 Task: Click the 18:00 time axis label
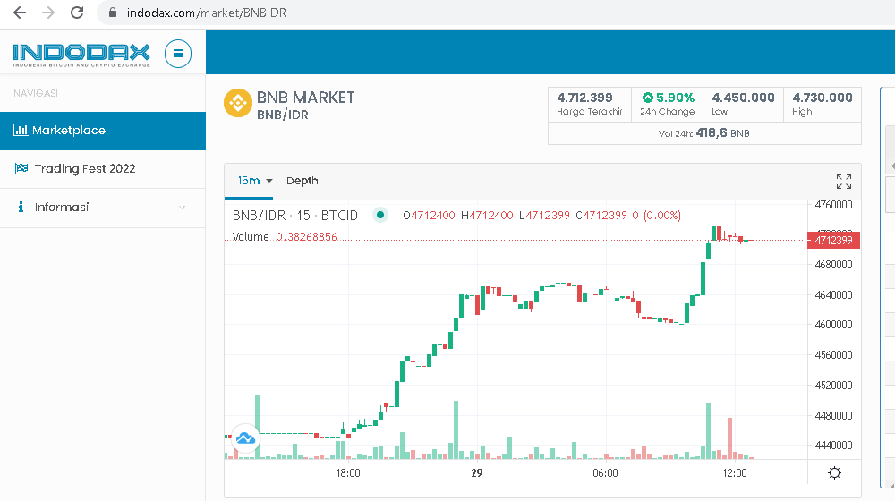pyautogui.click(x=348, y=473)
